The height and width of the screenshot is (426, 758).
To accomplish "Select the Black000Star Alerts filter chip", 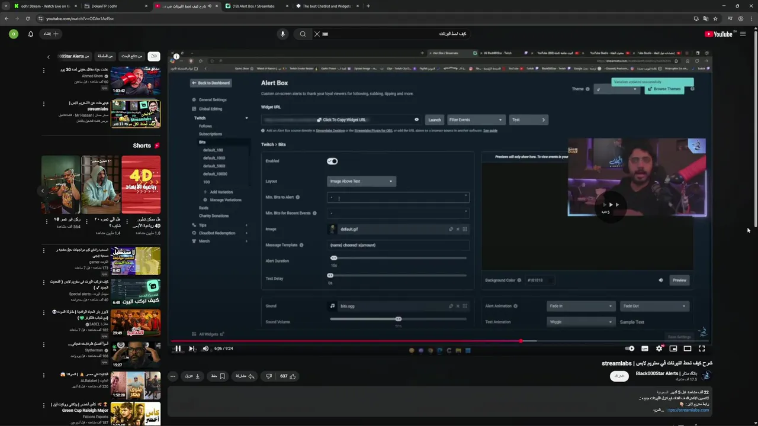I will point(74,56).
